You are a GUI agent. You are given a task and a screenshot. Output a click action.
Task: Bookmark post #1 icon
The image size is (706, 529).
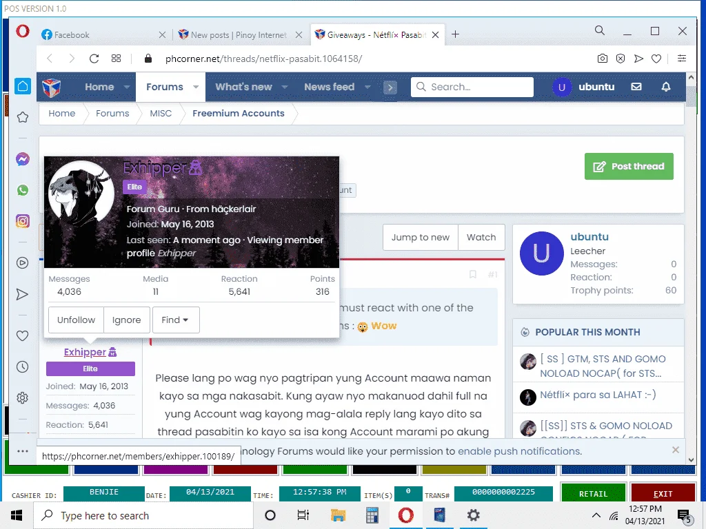click(473, 274)
